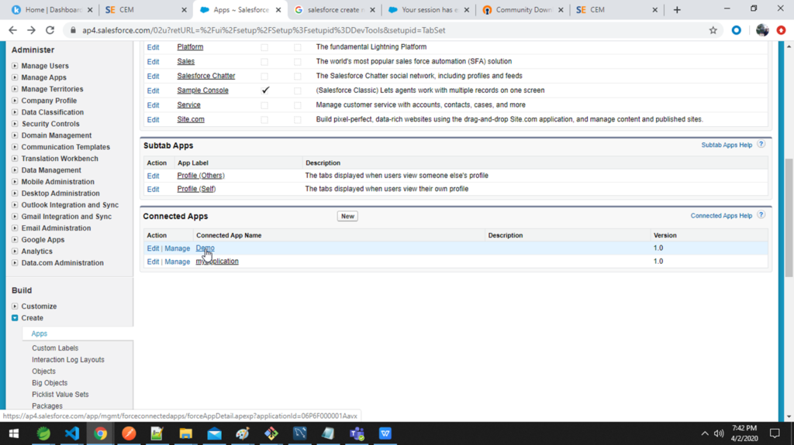794x445 pixels.
Task: Switch to Home | Dashboard browser tab
Action: 50,9
